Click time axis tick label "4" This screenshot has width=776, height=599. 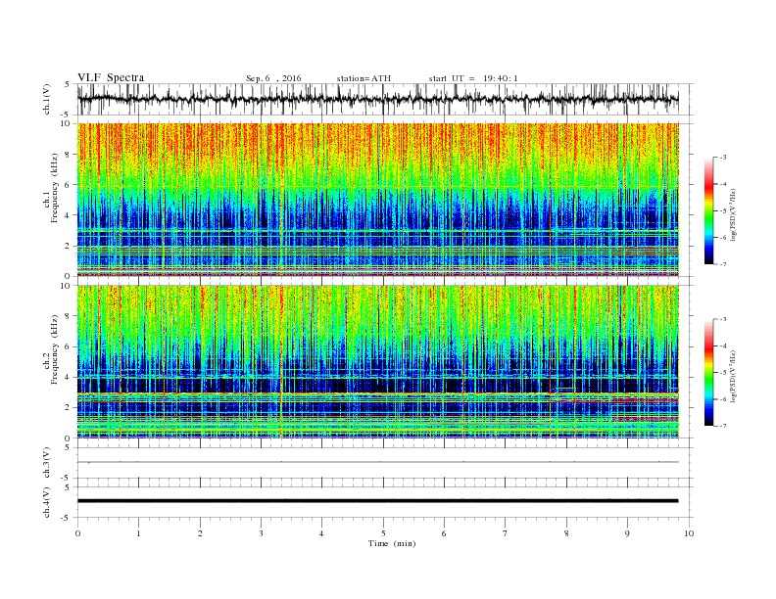[x=321, y=533]
